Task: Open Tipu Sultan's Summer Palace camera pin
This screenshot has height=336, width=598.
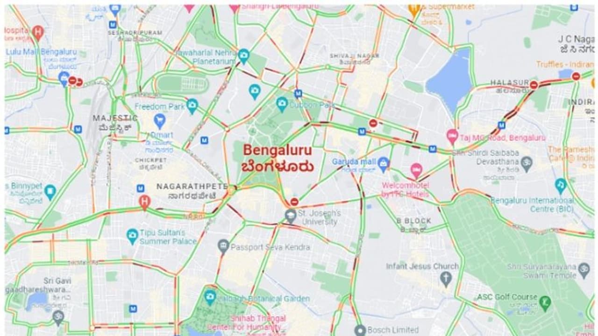Action: pos(132,236)
